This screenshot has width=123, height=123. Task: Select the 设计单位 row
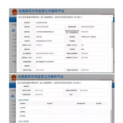[x=63, y=108]
